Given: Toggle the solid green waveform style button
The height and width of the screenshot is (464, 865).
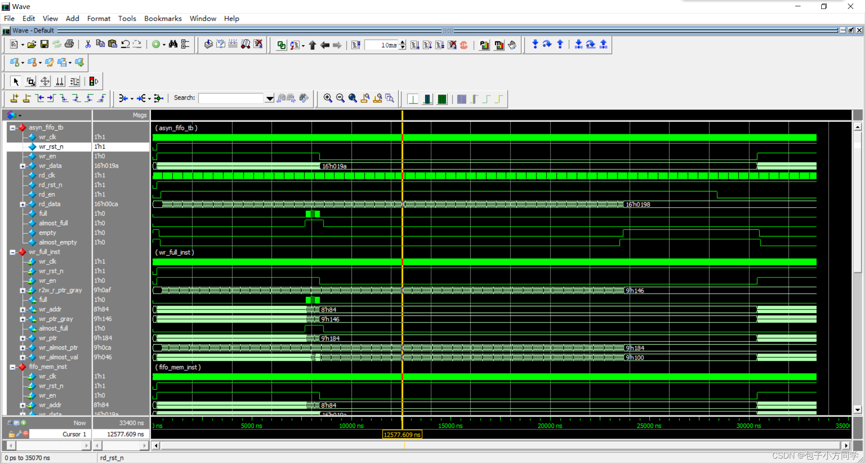Looking at the screenshot, I should click(442, 99).
